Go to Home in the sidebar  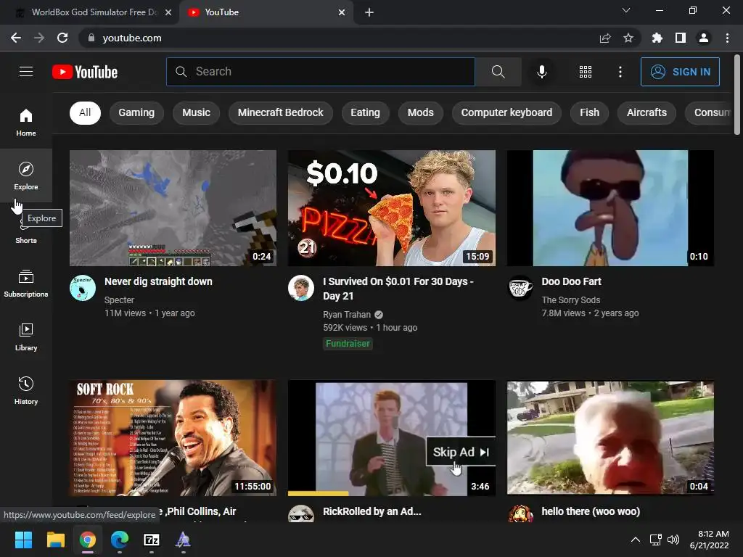point(26,122)
